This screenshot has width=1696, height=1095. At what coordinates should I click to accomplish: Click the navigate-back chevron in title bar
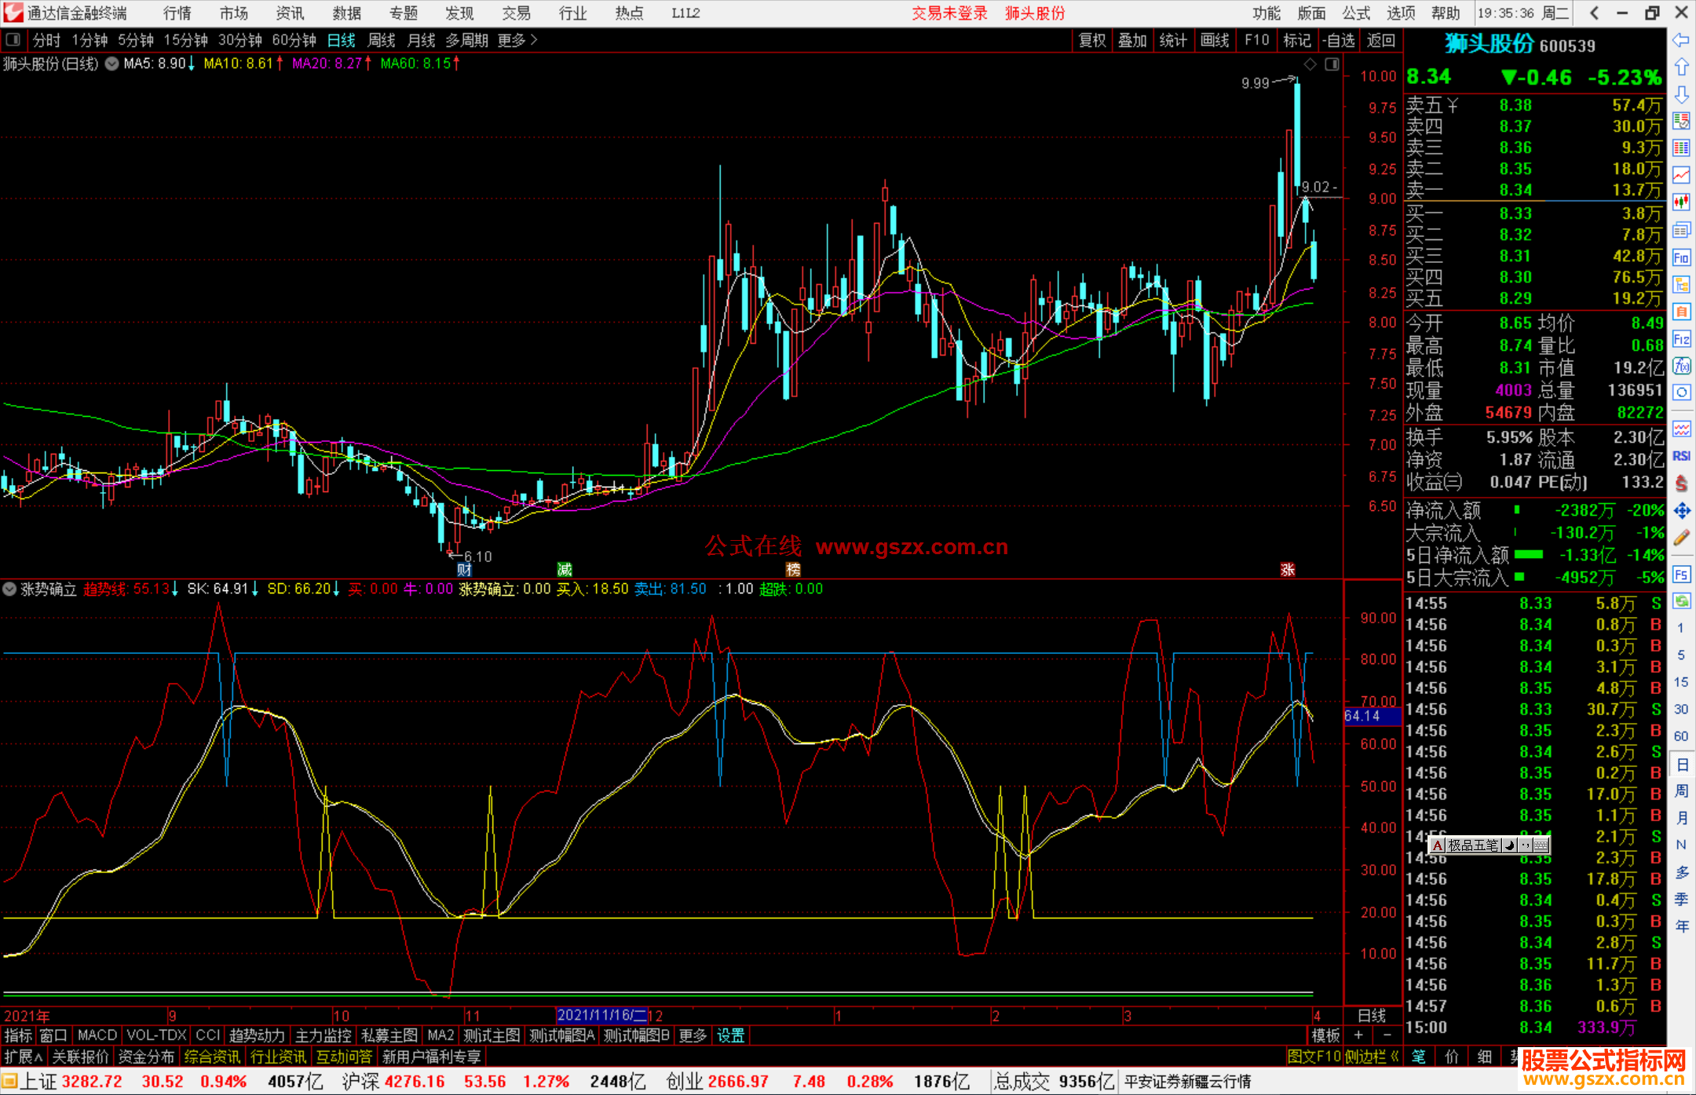(1594, 13)
